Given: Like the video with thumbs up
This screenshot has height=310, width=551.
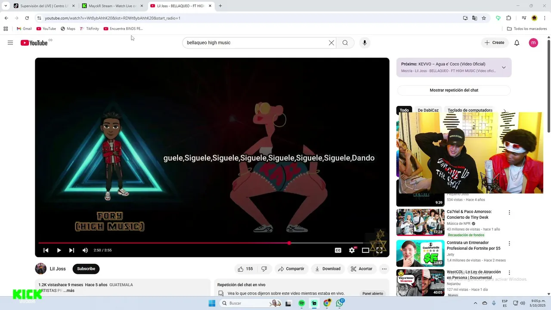Looking at the screenshot, I should (x=245, y=269).
